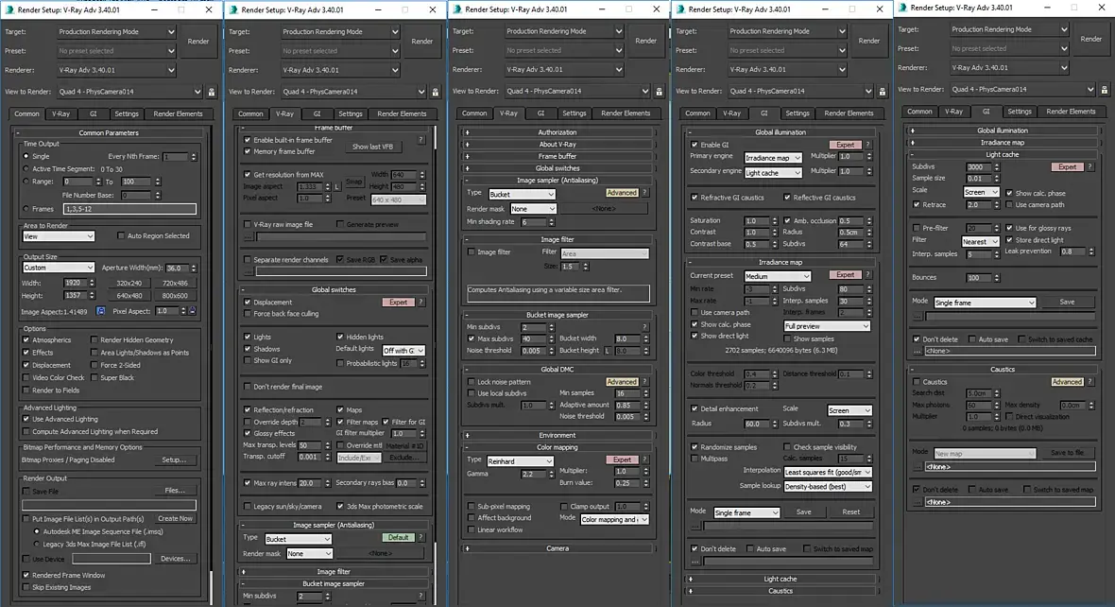Open help icon beside Reinhard Expert button
The image size is (1115, 607).
click(645, 460)
